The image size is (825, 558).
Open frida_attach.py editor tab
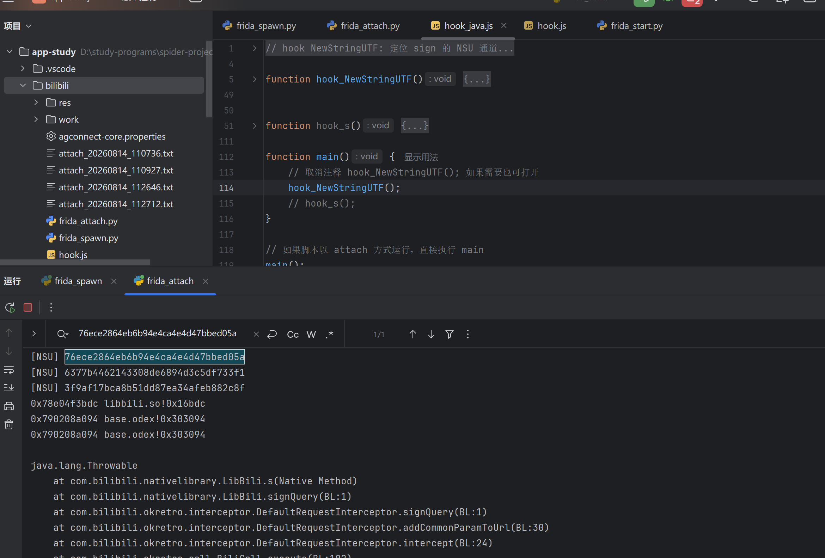coord(363,26)
